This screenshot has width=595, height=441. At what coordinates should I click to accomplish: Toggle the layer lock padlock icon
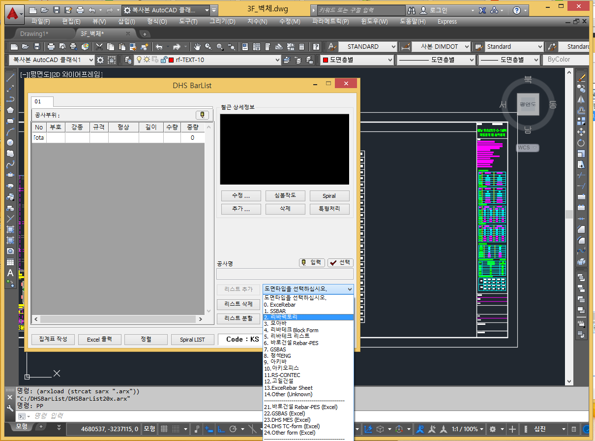(163, 60)
